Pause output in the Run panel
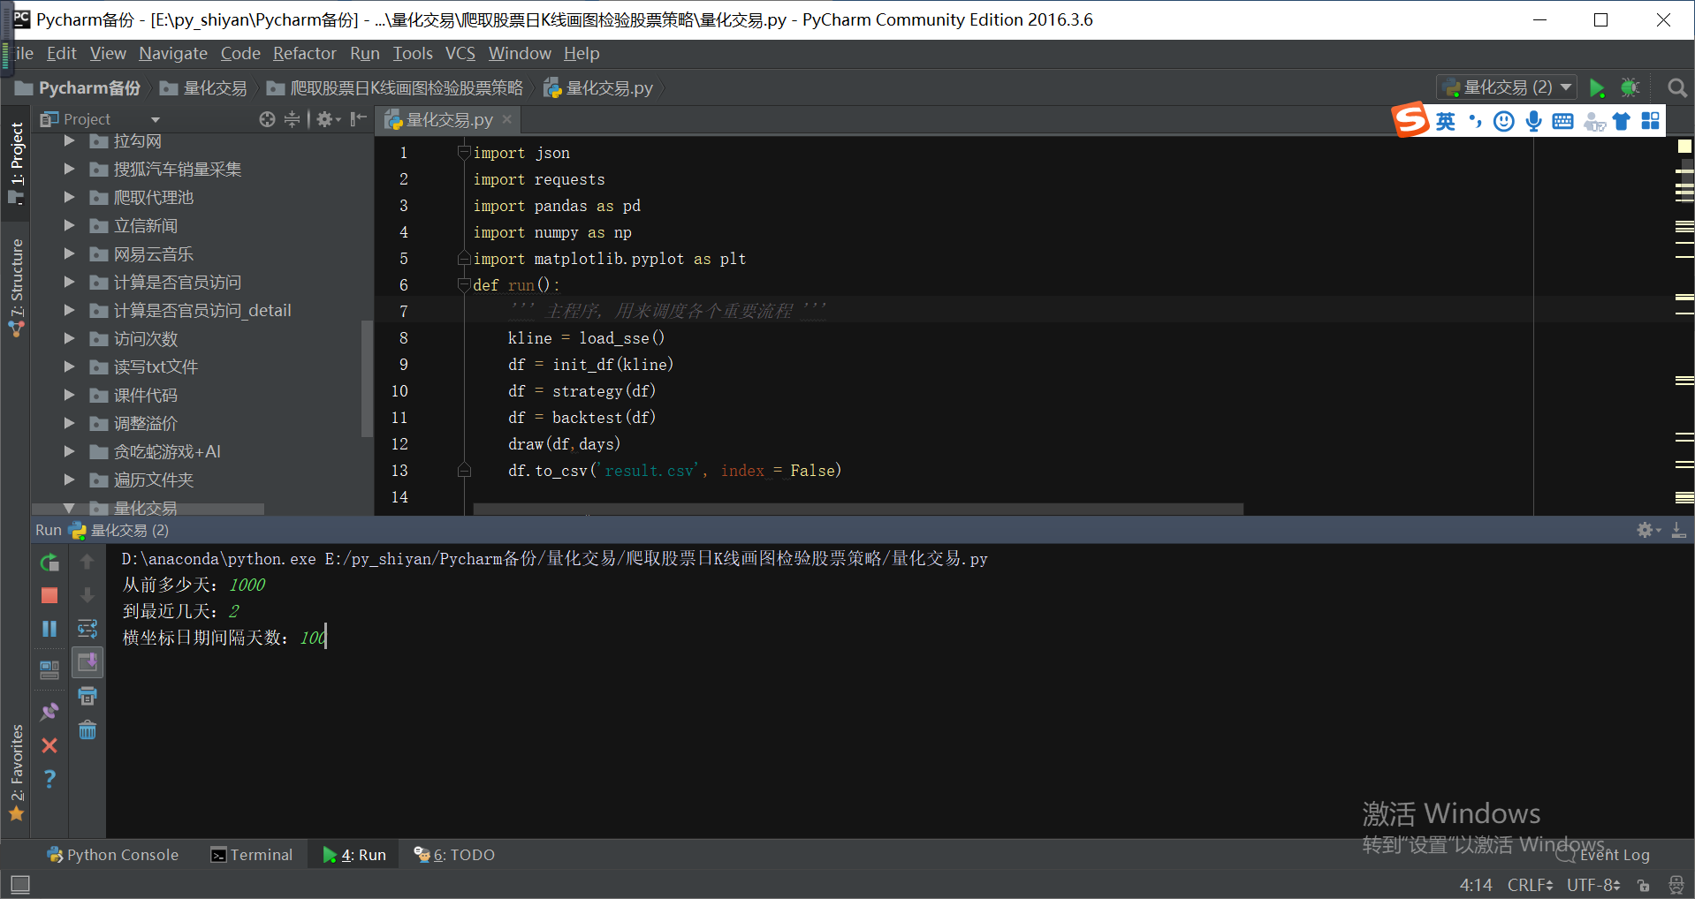 pos(49,629)
